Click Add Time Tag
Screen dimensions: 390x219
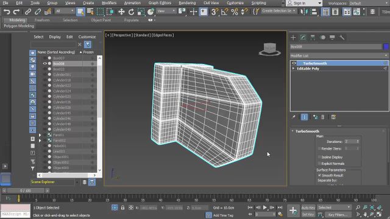223,215
